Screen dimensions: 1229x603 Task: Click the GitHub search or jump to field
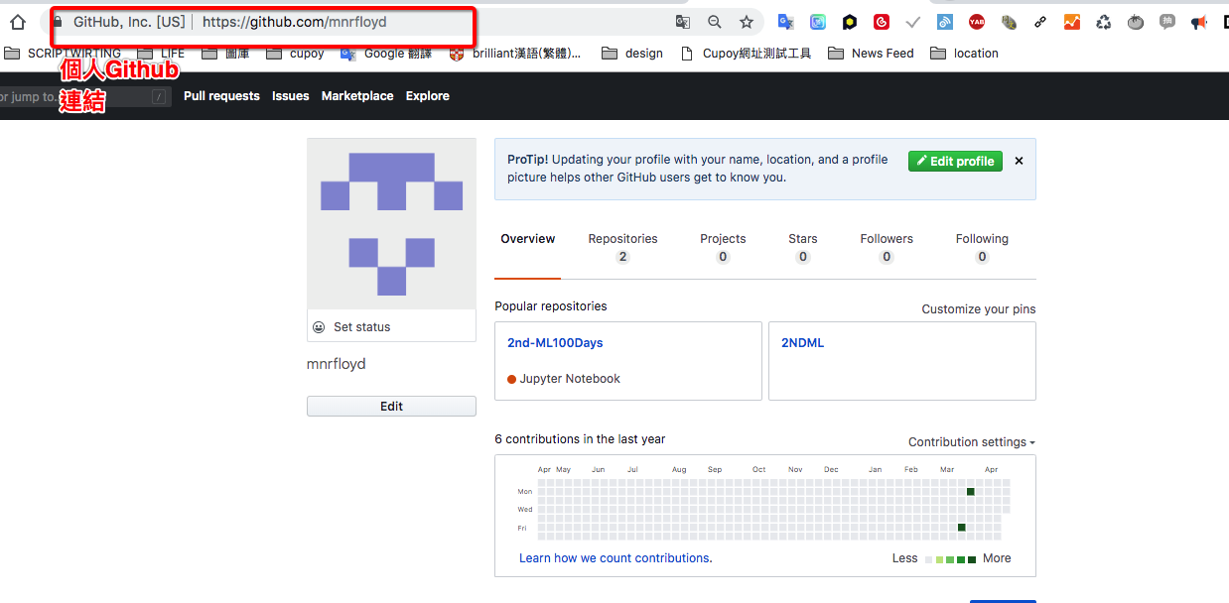click(x=84, y=96)
